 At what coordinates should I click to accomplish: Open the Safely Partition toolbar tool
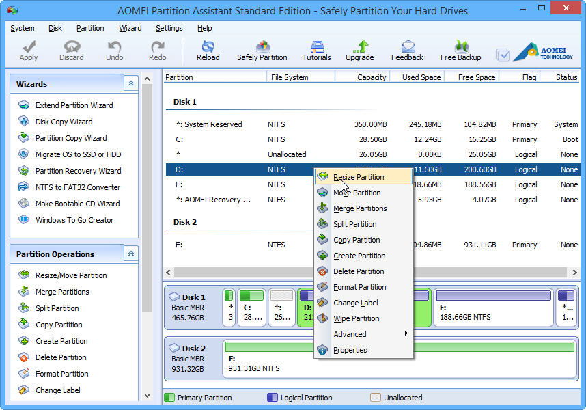[262, 51]
